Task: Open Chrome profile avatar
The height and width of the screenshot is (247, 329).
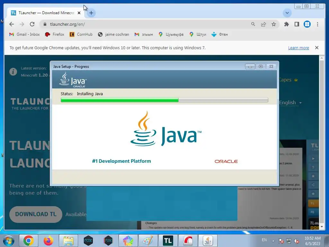Action: click(x=307, y=24)
